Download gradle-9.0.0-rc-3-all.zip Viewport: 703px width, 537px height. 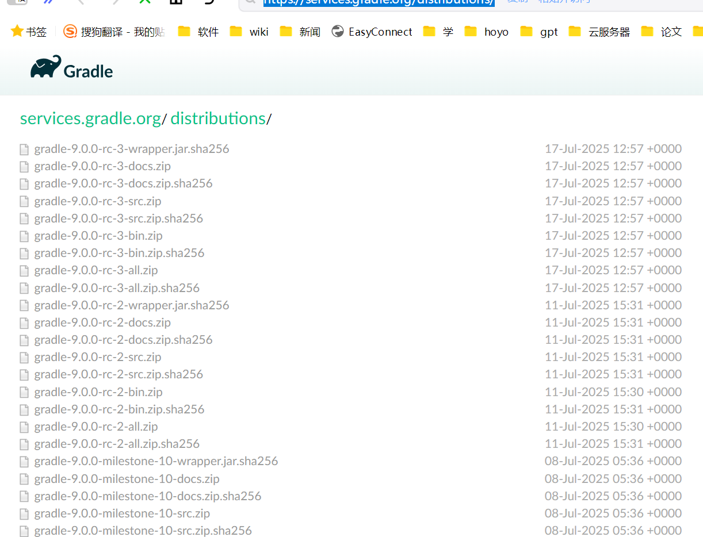[96, 270]
